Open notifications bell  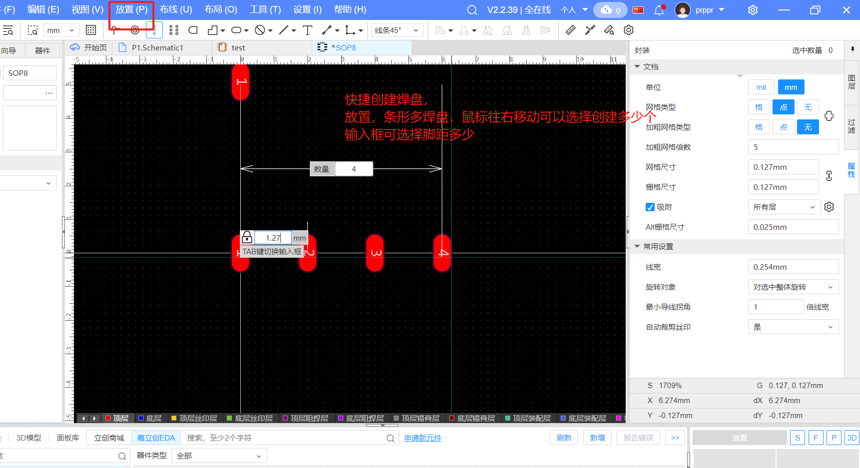[659, 10]
